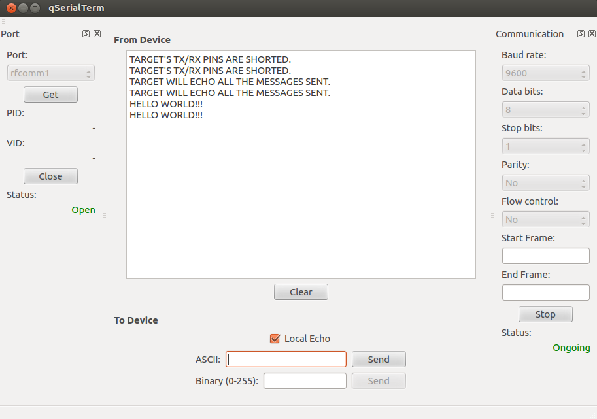The width and height of the screenshot is (597, 419).
Task: Clear the From Device output
Action: (301, 292)
